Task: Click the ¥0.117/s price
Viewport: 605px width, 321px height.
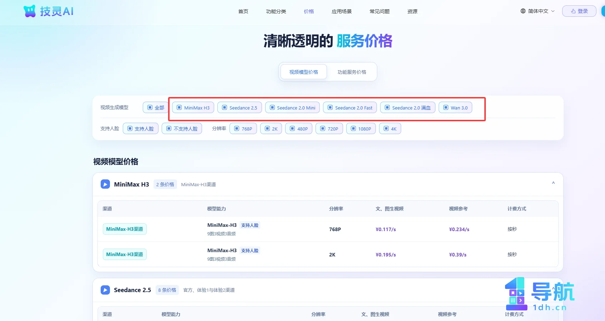Action: pos(386,229)
